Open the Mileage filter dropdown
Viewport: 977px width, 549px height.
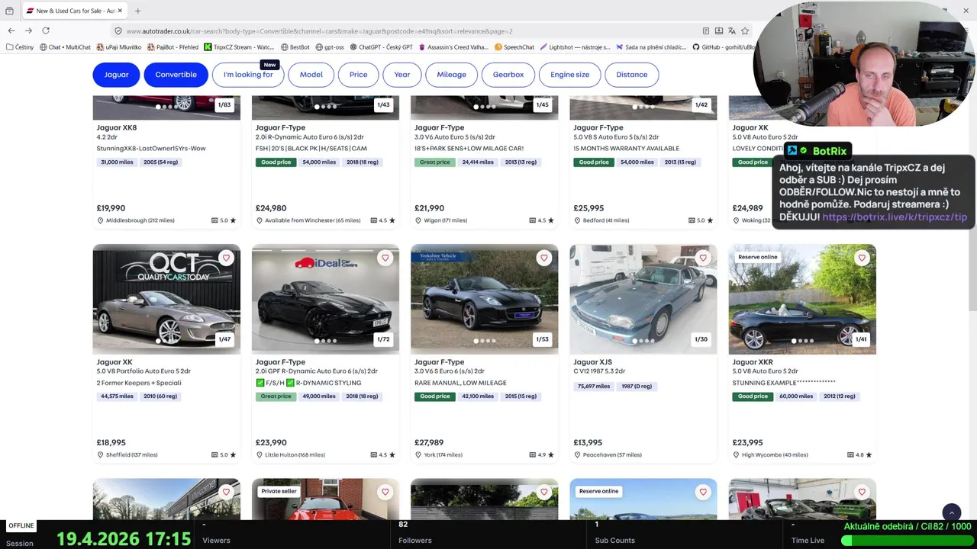(451, 75)
